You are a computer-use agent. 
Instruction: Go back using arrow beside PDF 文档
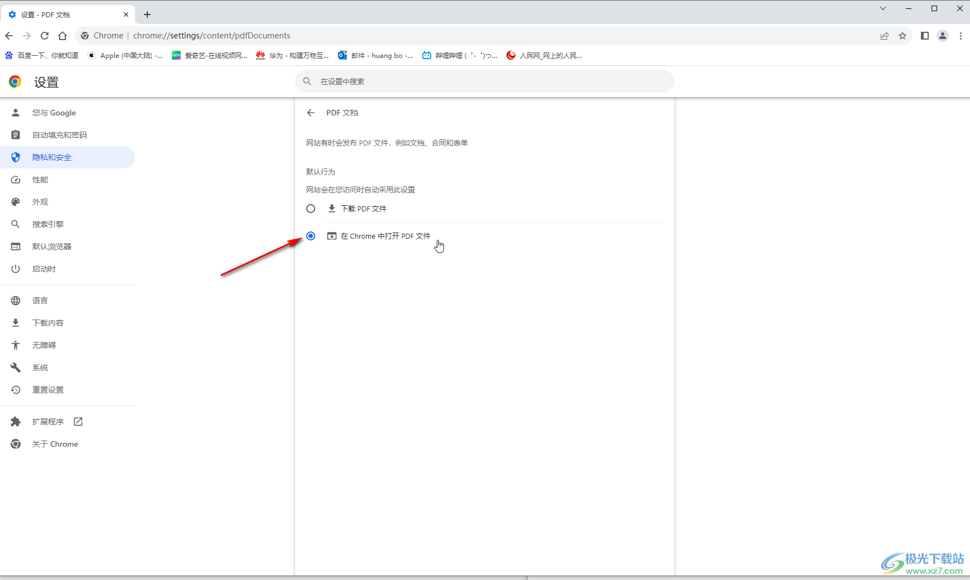click(311, 113)
